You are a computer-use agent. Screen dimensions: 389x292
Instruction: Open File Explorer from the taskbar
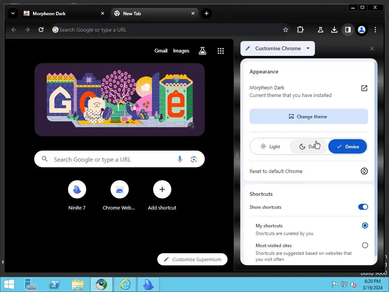tap(77, 284)
